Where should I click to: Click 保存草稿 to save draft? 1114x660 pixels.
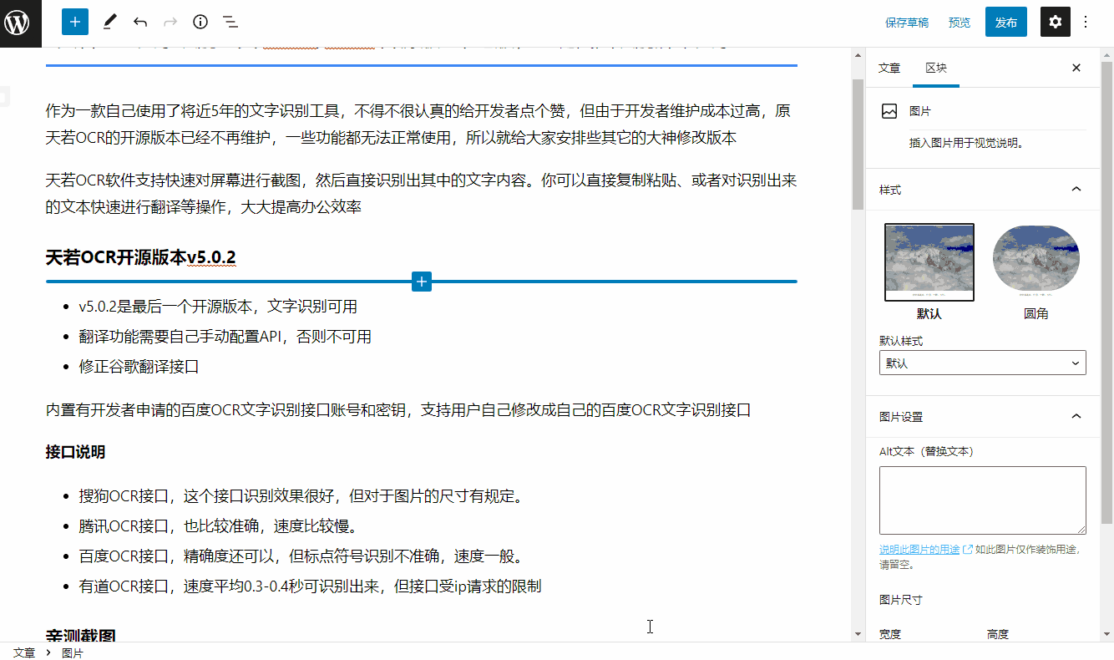(907, 23)
